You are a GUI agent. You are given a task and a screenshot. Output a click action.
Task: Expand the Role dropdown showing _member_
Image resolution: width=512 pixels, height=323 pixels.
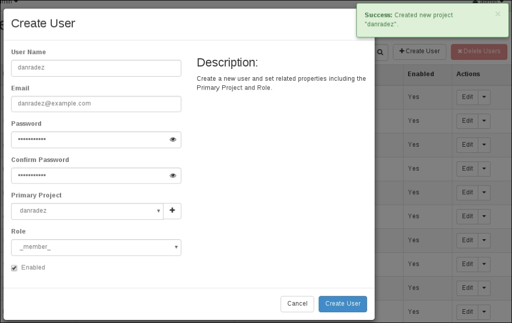(96, 247)
